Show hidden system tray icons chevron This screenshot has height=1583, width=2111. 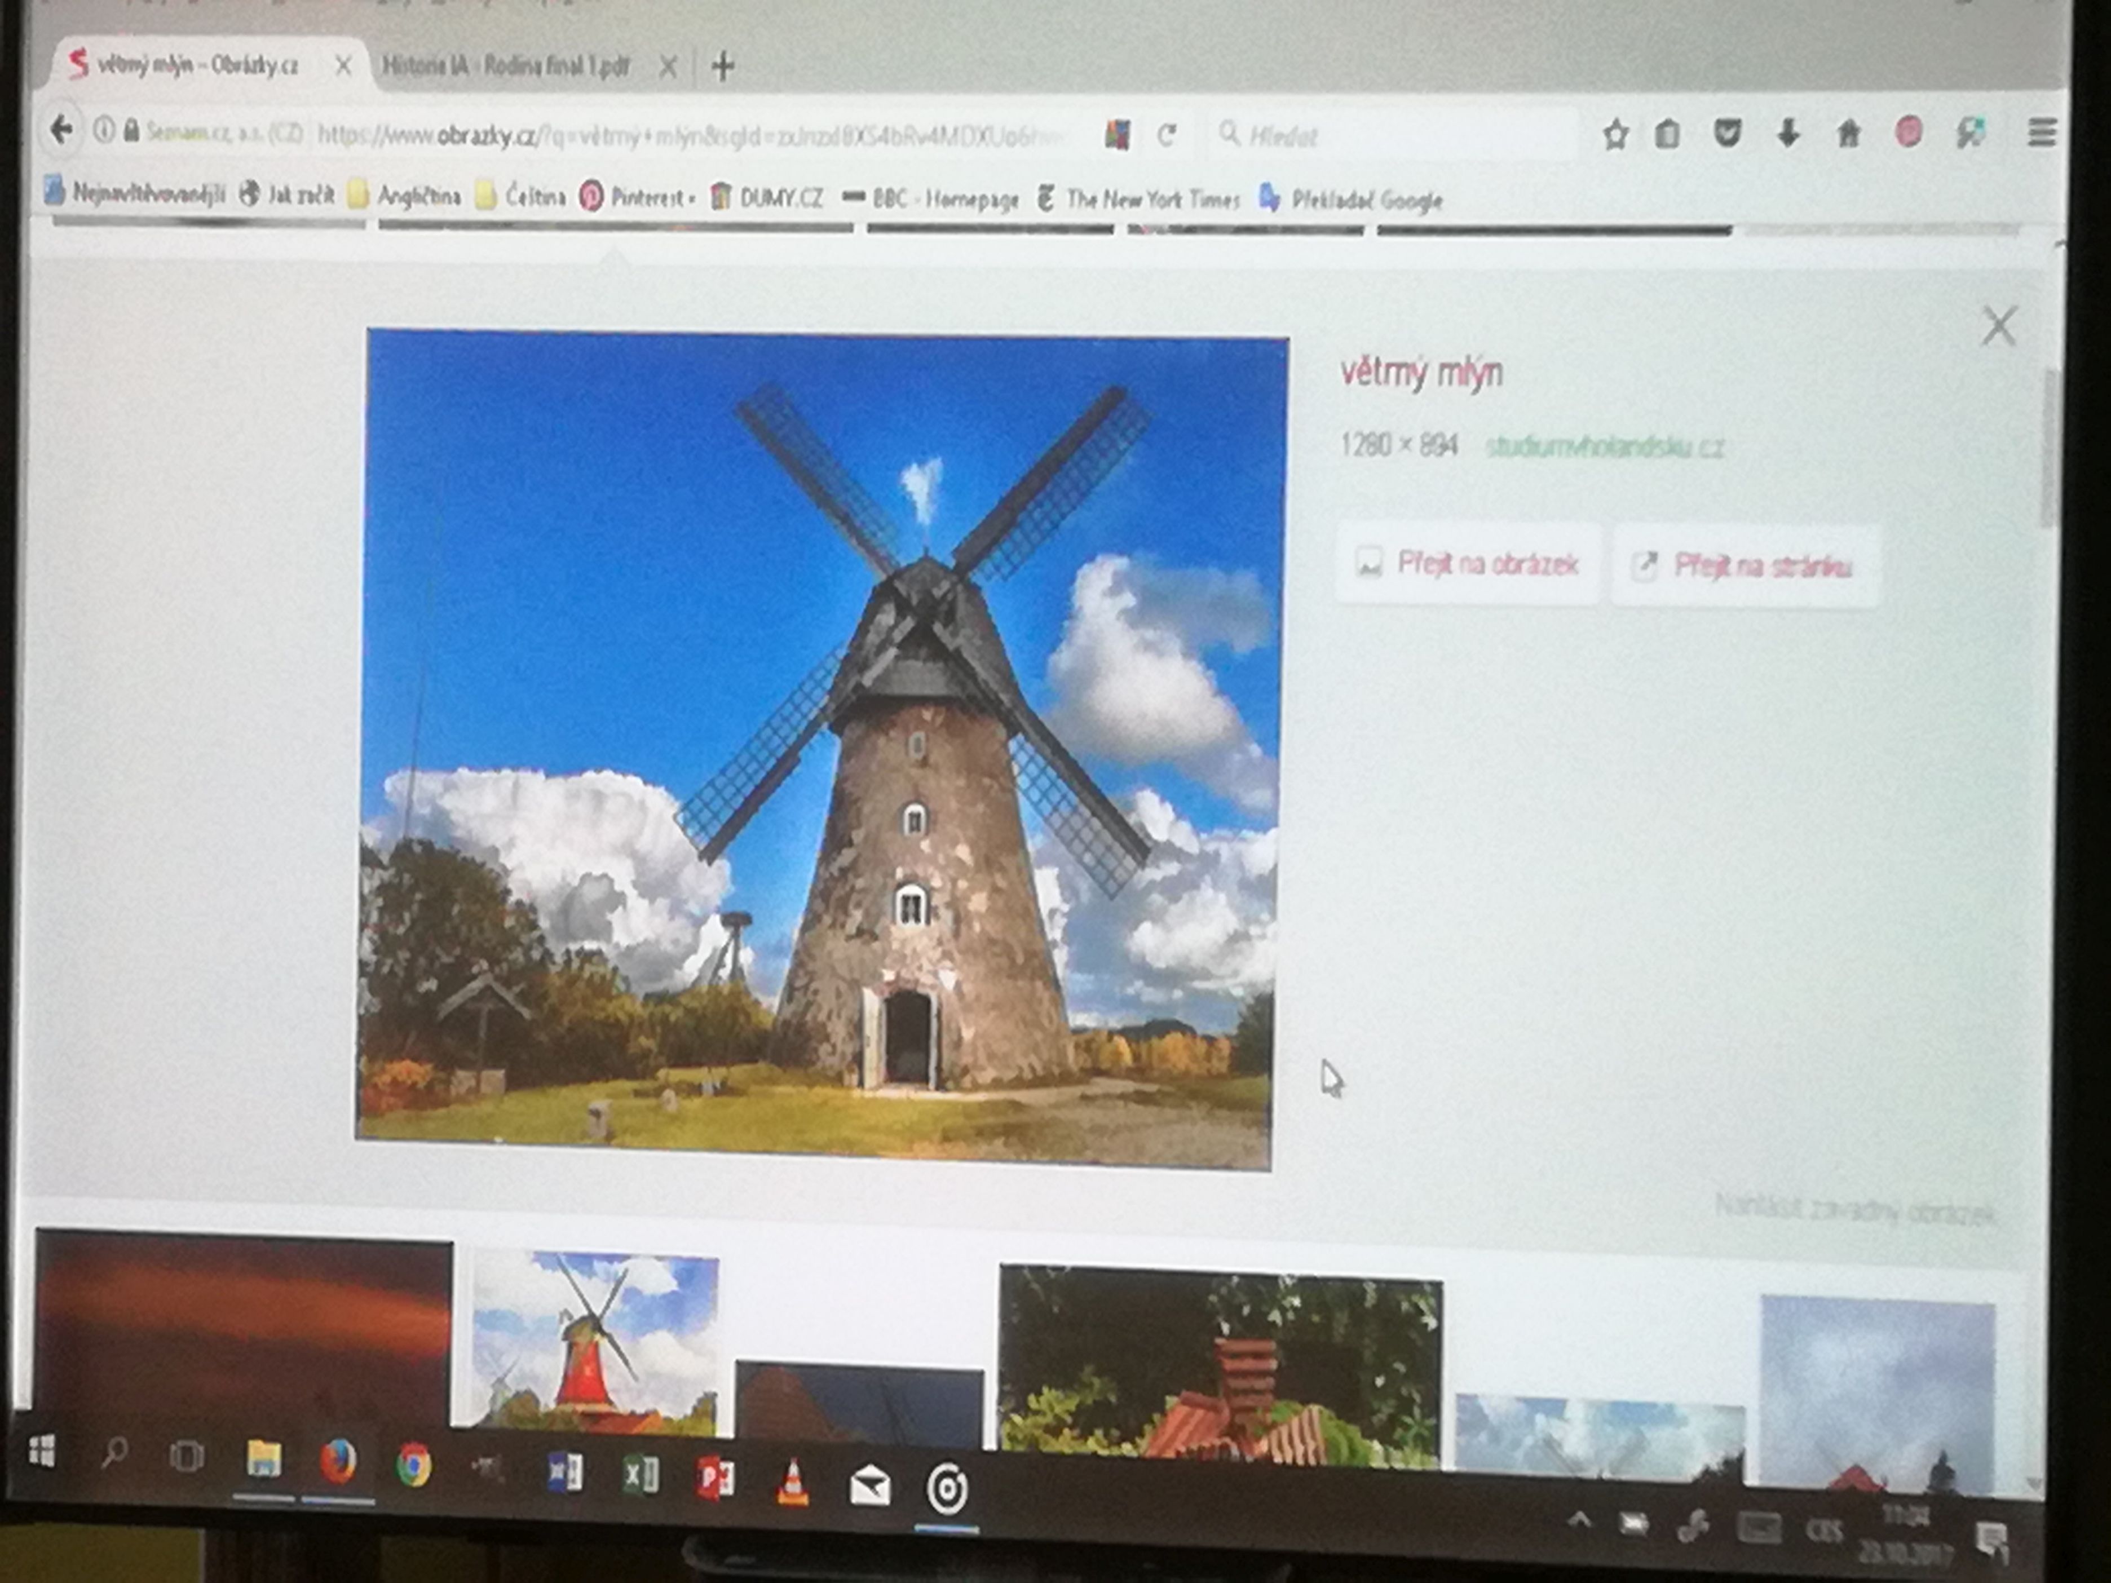(1579, 1520)
